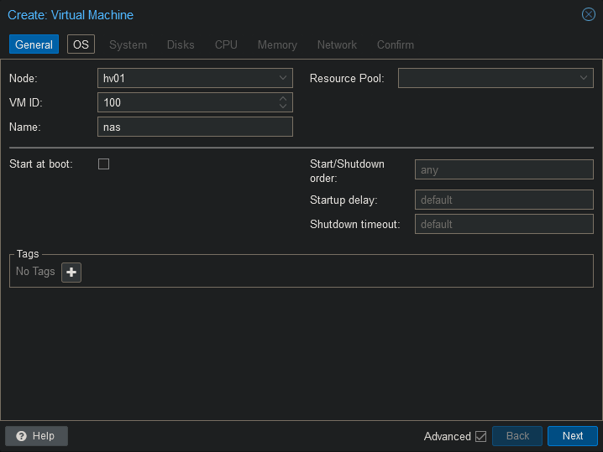603x452 pixels.
Task: Click the Help question mark button
Action: [36, 436]
